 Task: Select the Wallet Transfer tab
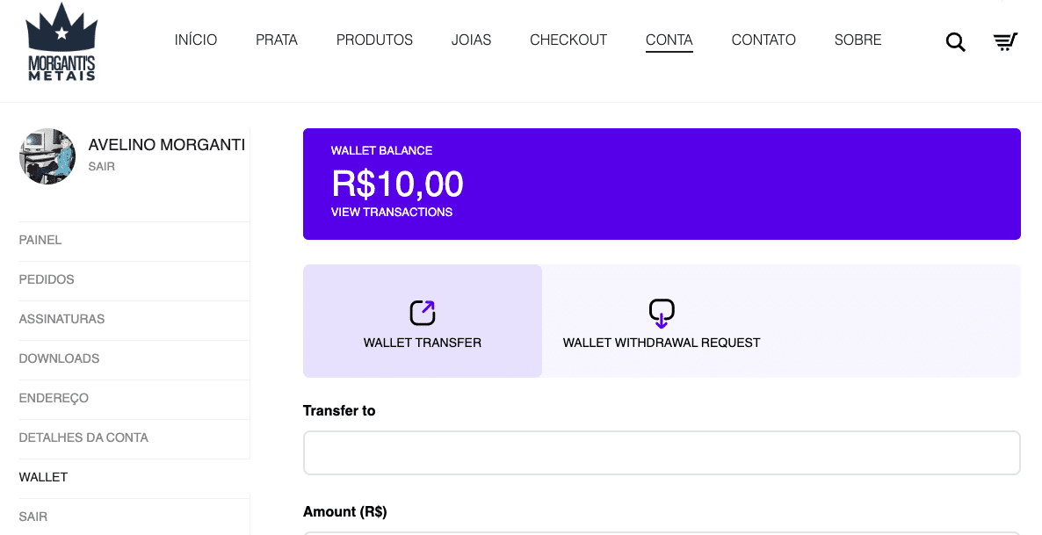[423, 321]
